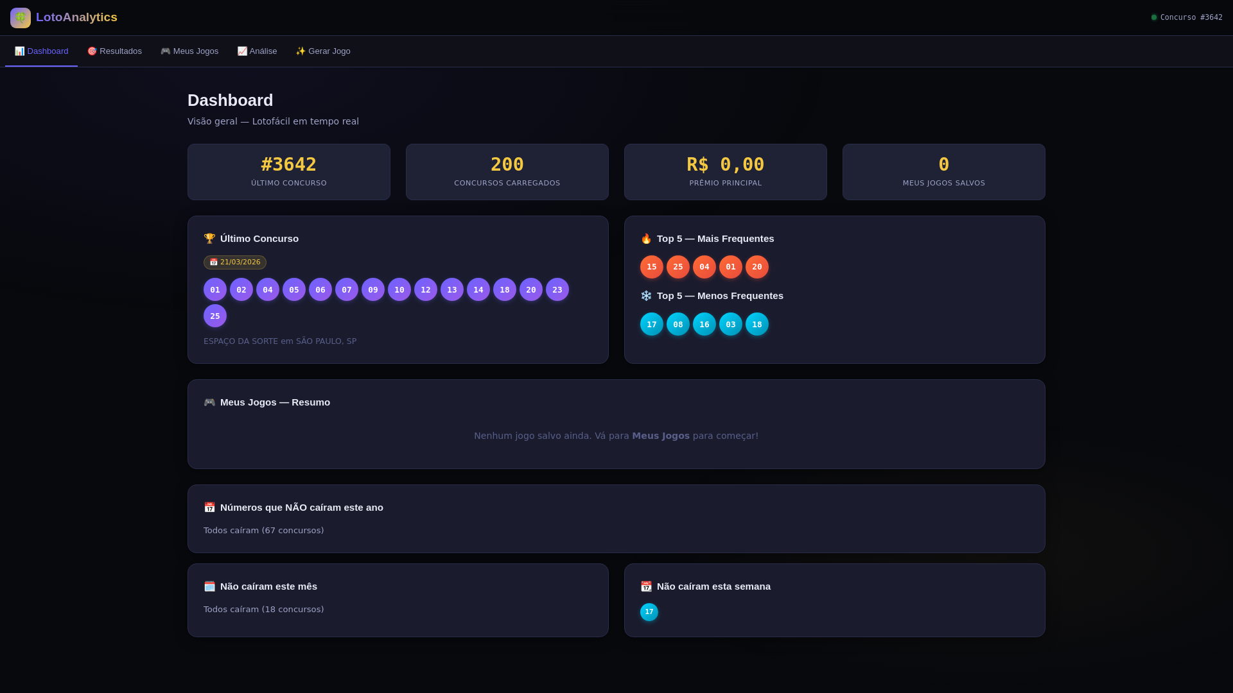Open the Análise tab
The image size is (1233, 693).
point(257,51)
